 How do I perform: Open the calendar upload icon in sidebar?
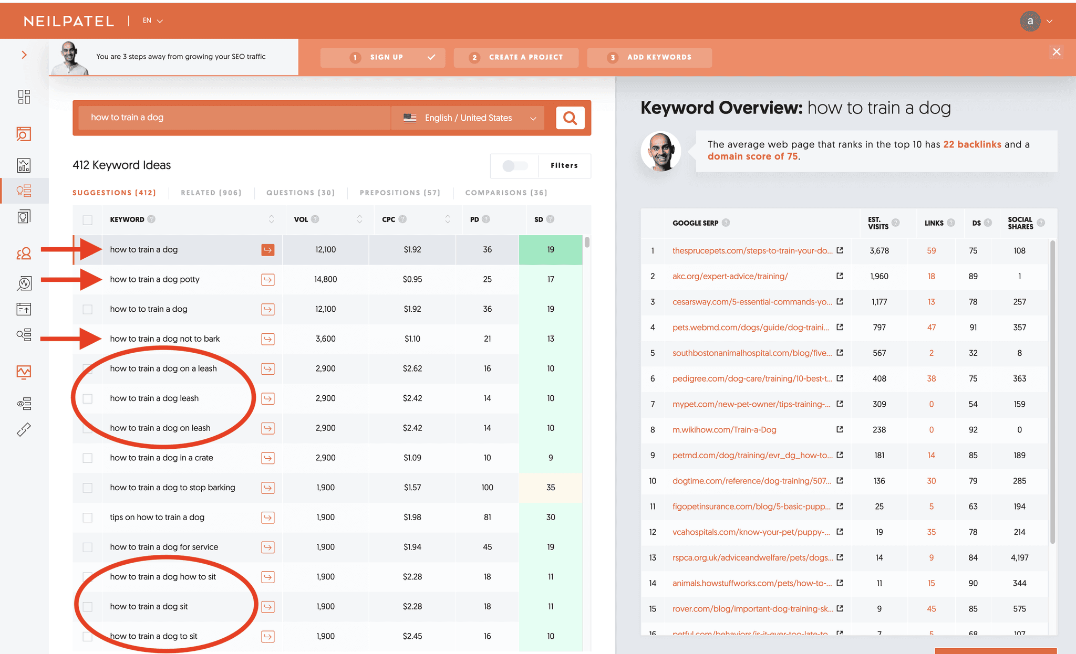[x=24, y=309]
